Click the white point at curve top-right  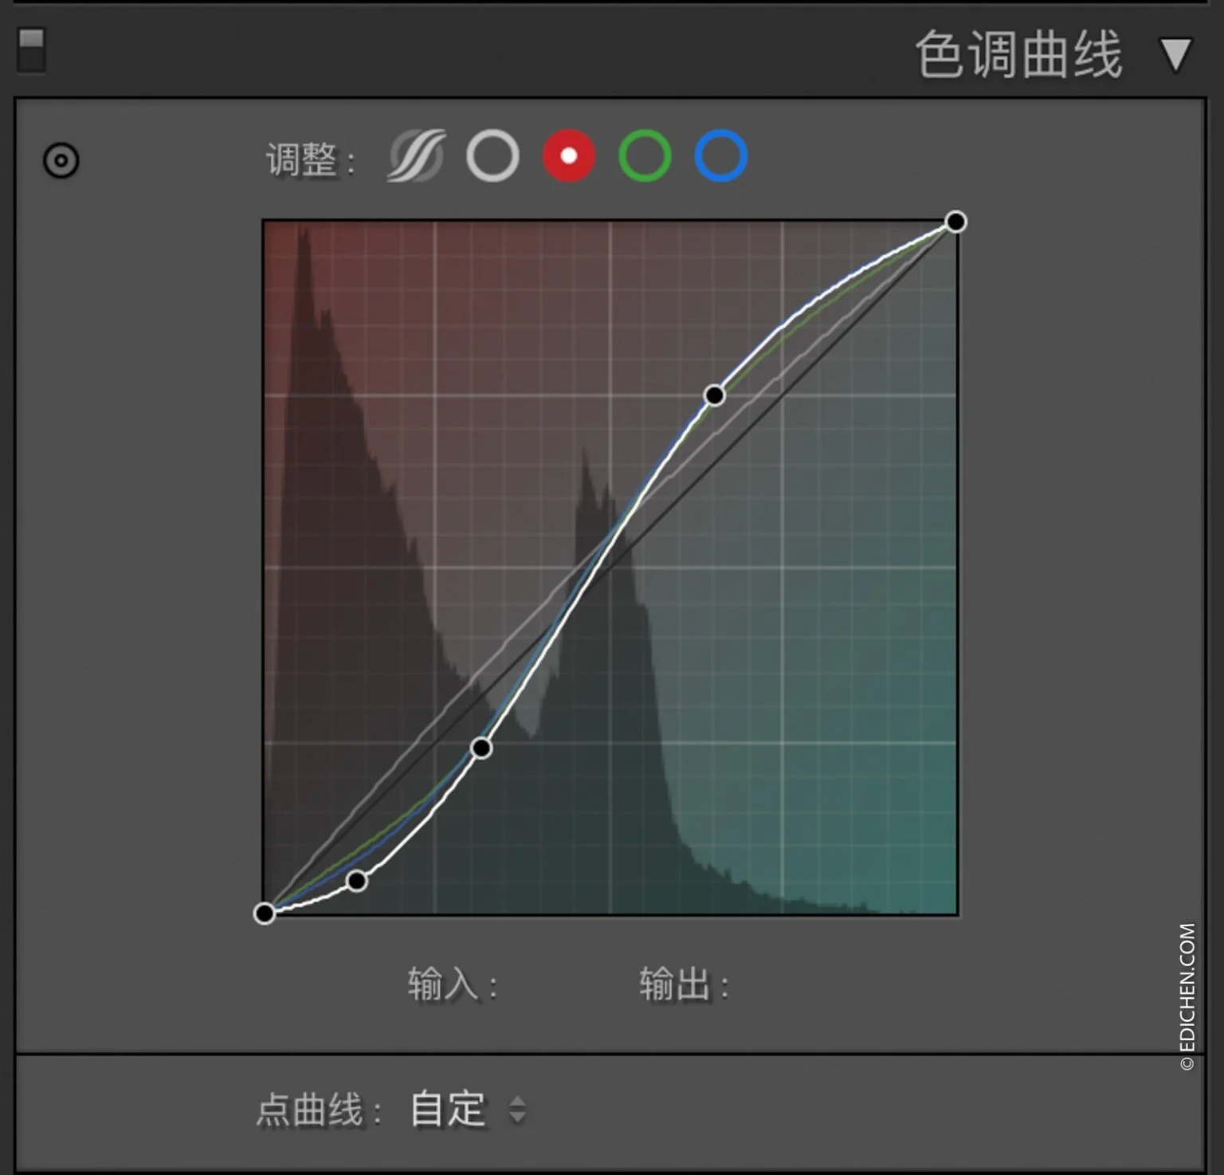point(956,222)
